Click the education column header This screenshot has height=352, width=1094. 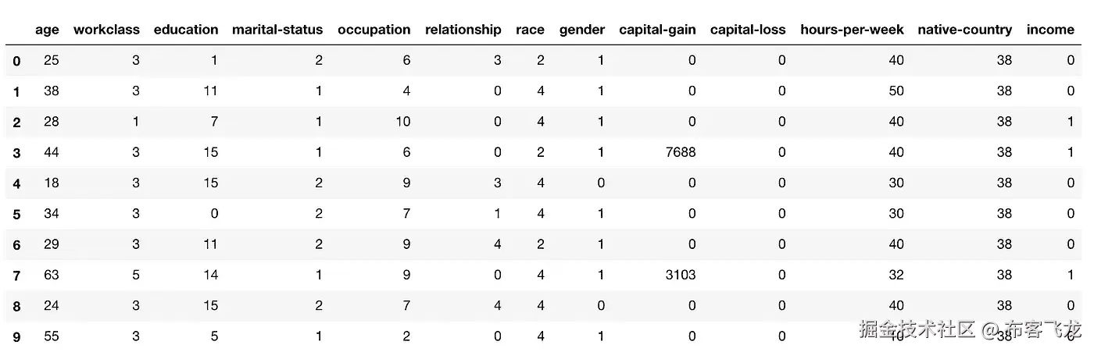(x=186, y=30)
